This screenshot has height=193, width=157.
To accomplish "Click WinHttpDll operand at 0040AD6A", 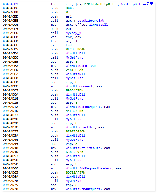I will [75, 177].
